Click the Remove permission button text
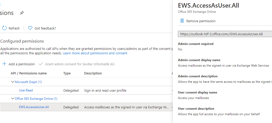 click(201, 21)
